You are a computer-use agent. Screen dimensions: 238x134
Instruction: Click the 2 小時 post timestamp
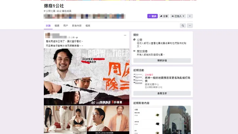pyautogui.click(x=71, y=37)
